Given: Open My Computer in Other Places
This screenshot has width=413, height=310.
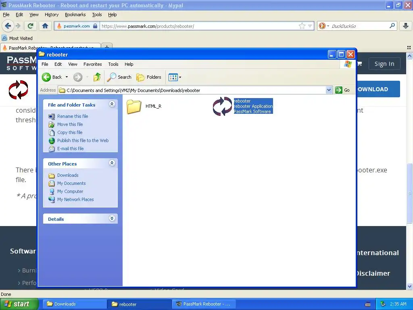Looking at the screenshot, I should click(x=70, y=191).
